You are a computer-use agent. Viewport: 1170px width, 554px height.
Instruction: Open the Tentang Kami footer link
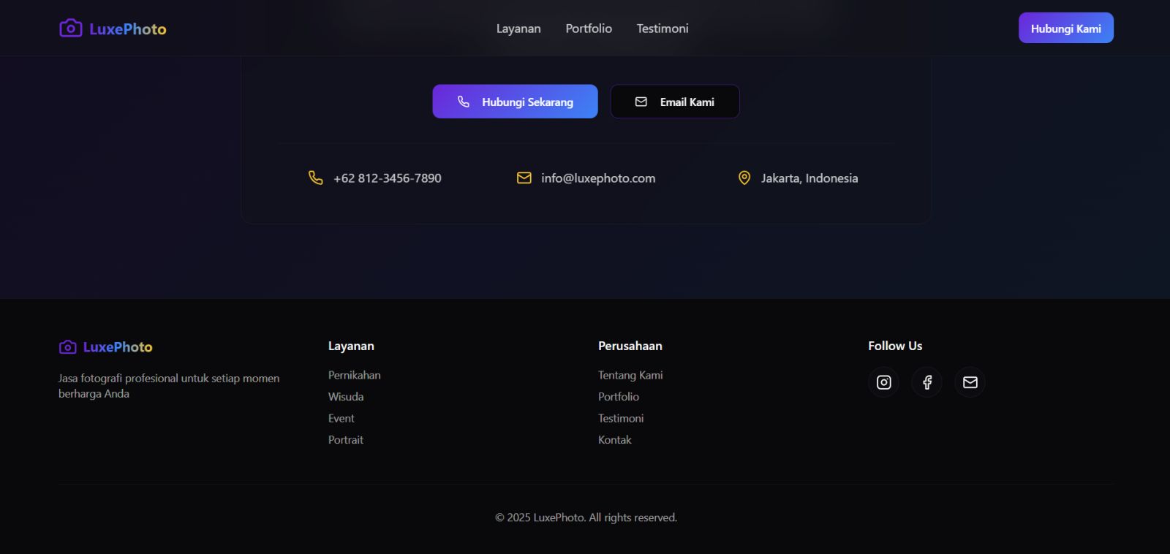pyautogui.click(x=630, y=375)
